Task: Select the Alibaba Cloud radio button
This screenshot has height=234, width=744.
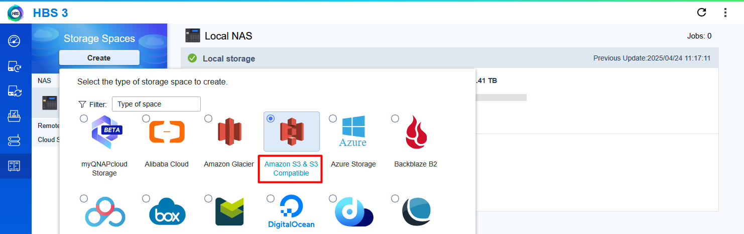Action: tap(146, 118)
